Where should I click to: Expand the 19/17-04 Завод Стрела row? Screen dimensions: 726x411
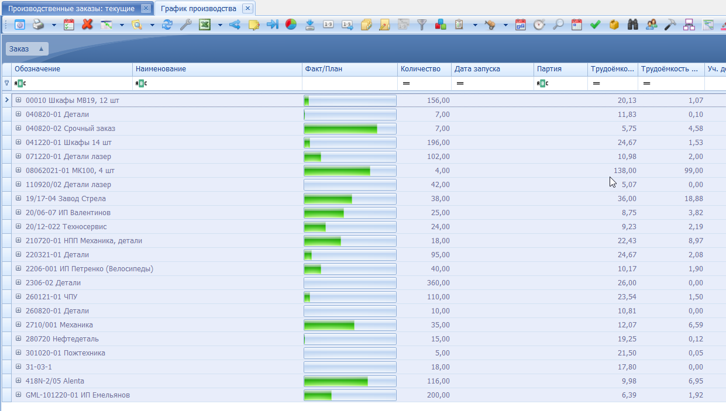click(19, 198)
